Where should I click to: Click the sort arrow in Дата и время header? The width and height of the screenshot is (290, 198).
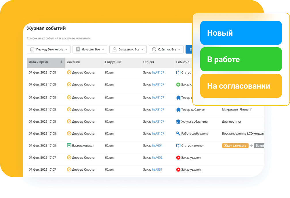(61, 62)
